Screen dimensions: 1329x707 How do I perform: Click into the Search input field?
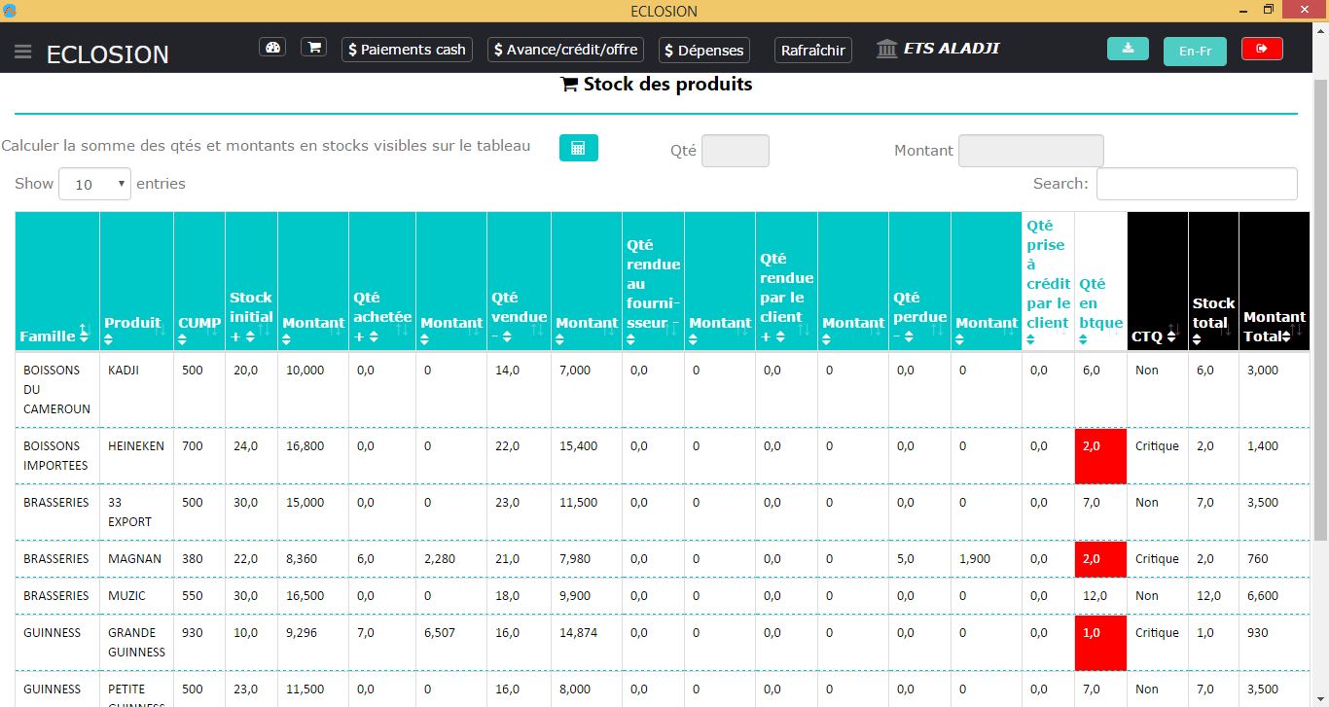(1196, 184)
